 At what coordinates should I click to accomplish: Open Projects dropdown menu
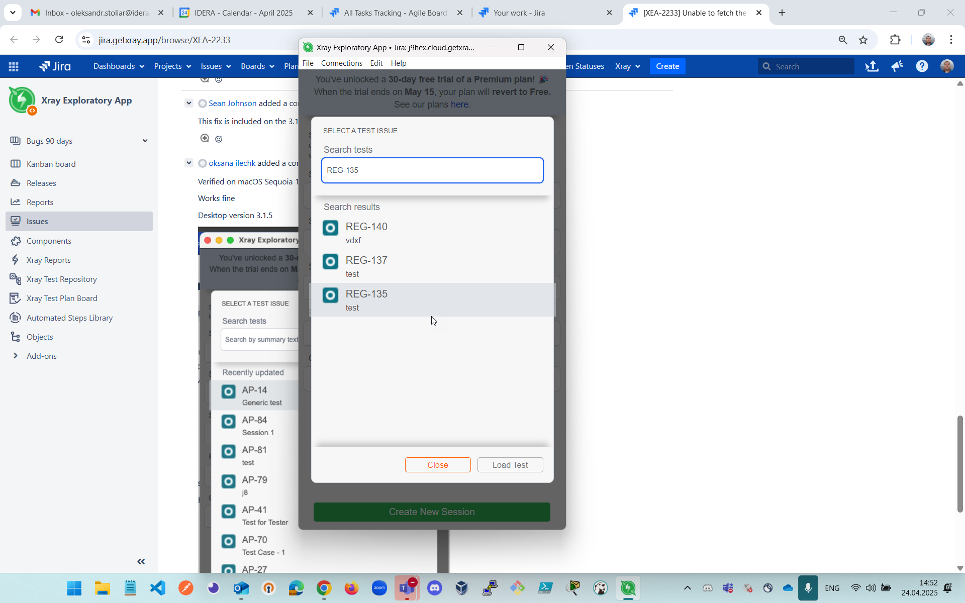pos(172,66)
